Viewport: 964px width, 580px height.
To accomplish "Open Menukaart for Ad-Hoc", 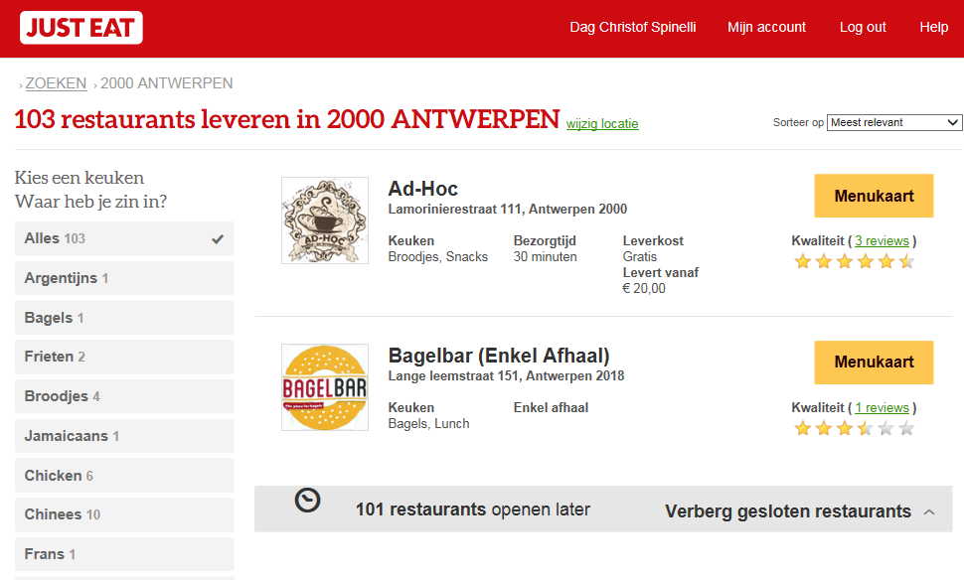I will click(874, 196).
